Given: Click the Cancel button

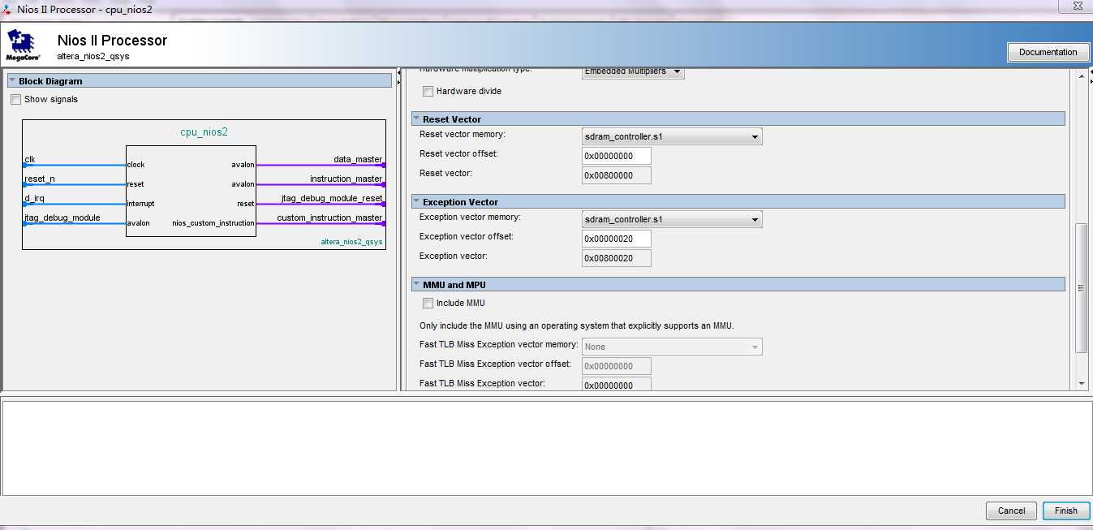Looking at the screenshot, I should (1011, 511).
